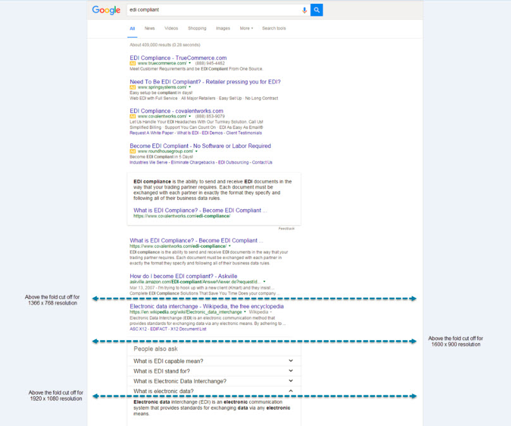The image size is (511, 426).
Task: Open 'Need To Be EDI Compliant?' ad link
Action: coord(205,82)
